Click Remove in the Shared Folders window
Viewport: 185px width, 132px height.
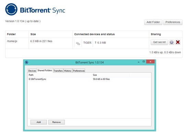(57, 122)
